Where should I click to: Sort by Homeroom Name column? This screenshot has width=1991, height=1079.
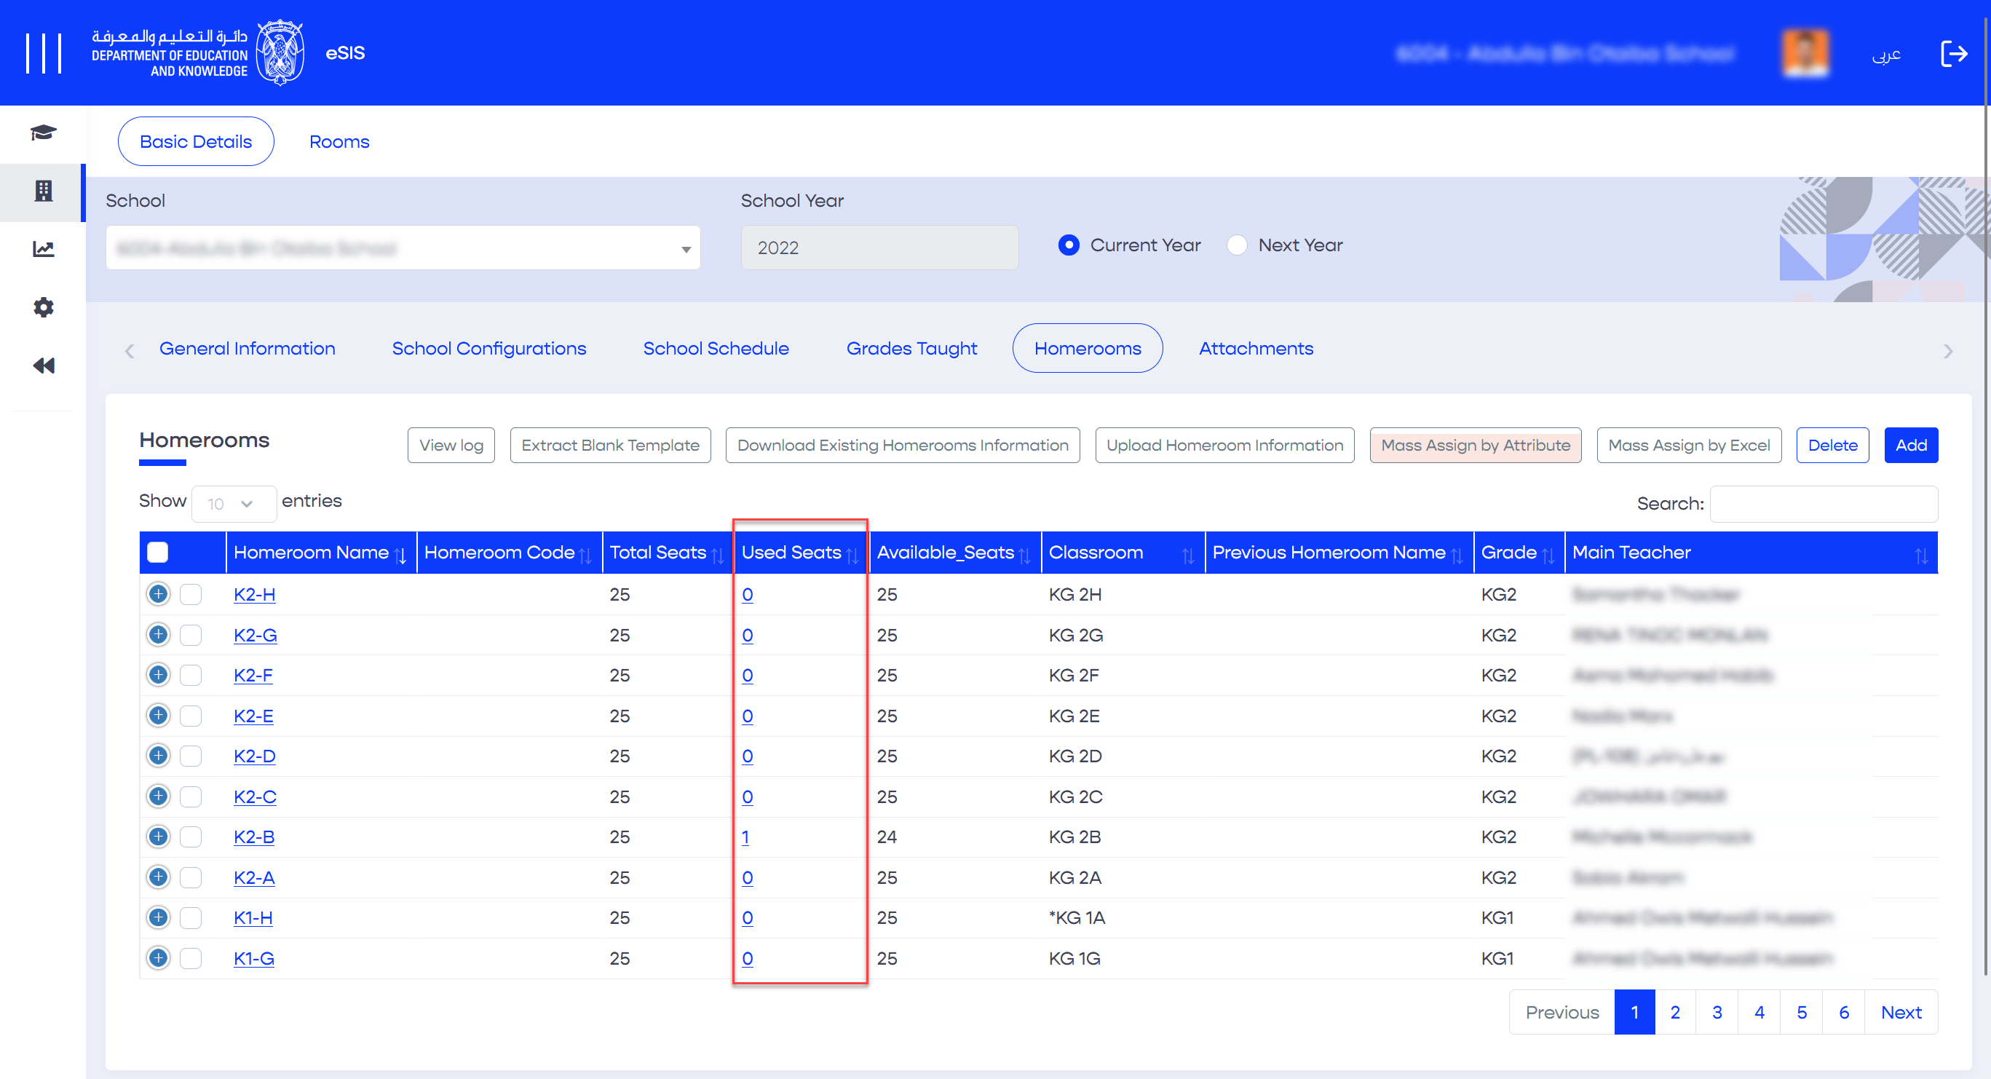pos(321,553)
